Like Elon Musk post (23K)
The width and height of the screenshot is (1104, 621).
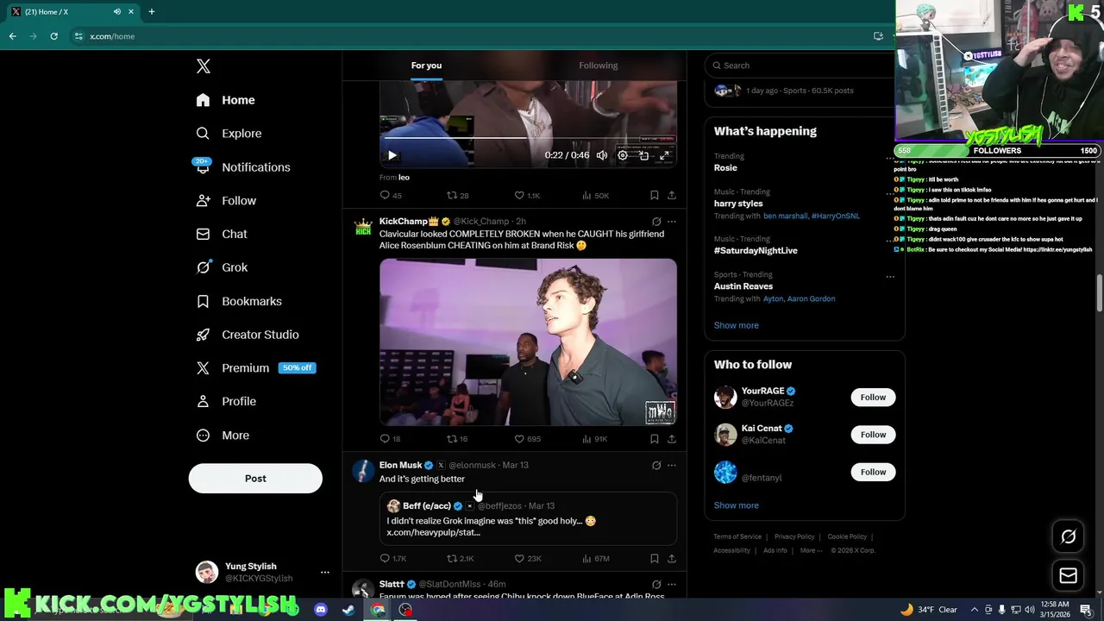[x=528, y=559]
